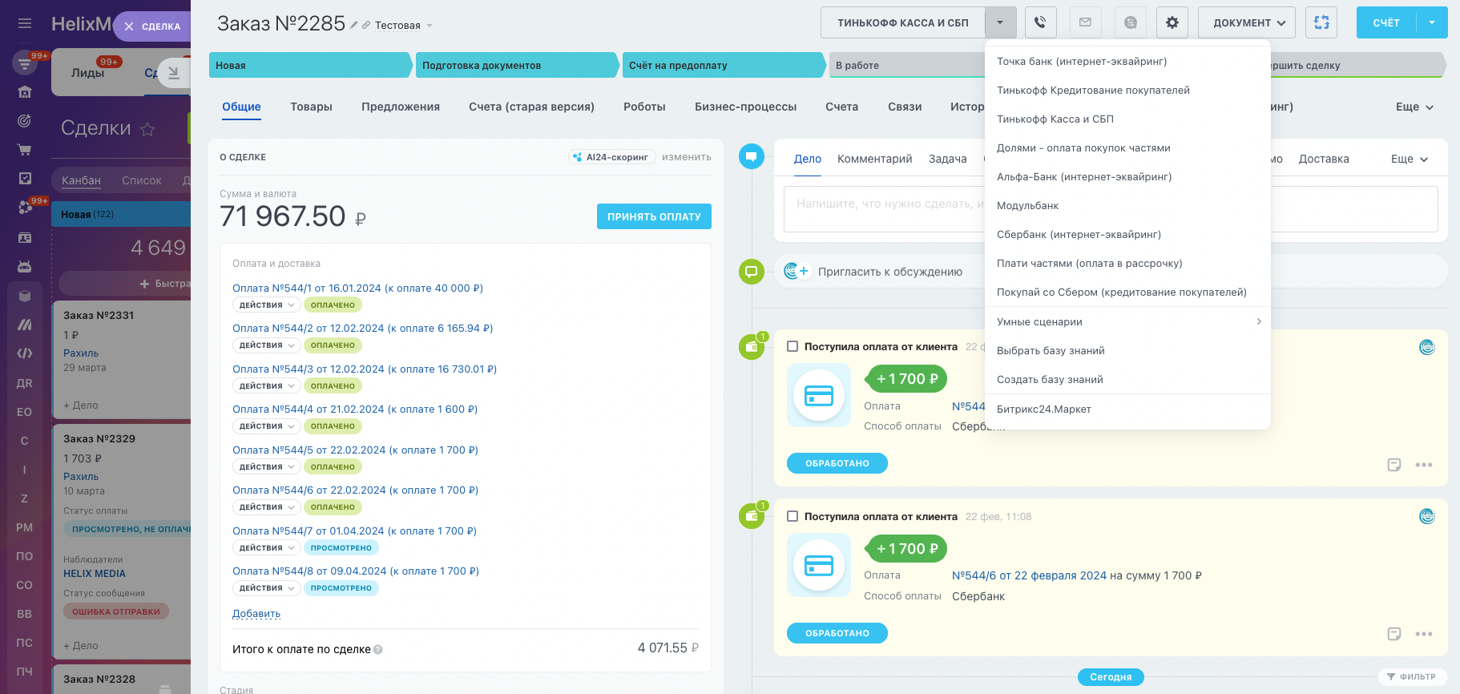
Task: Click the AI24-скоринг badge
Action: [612, 157]
